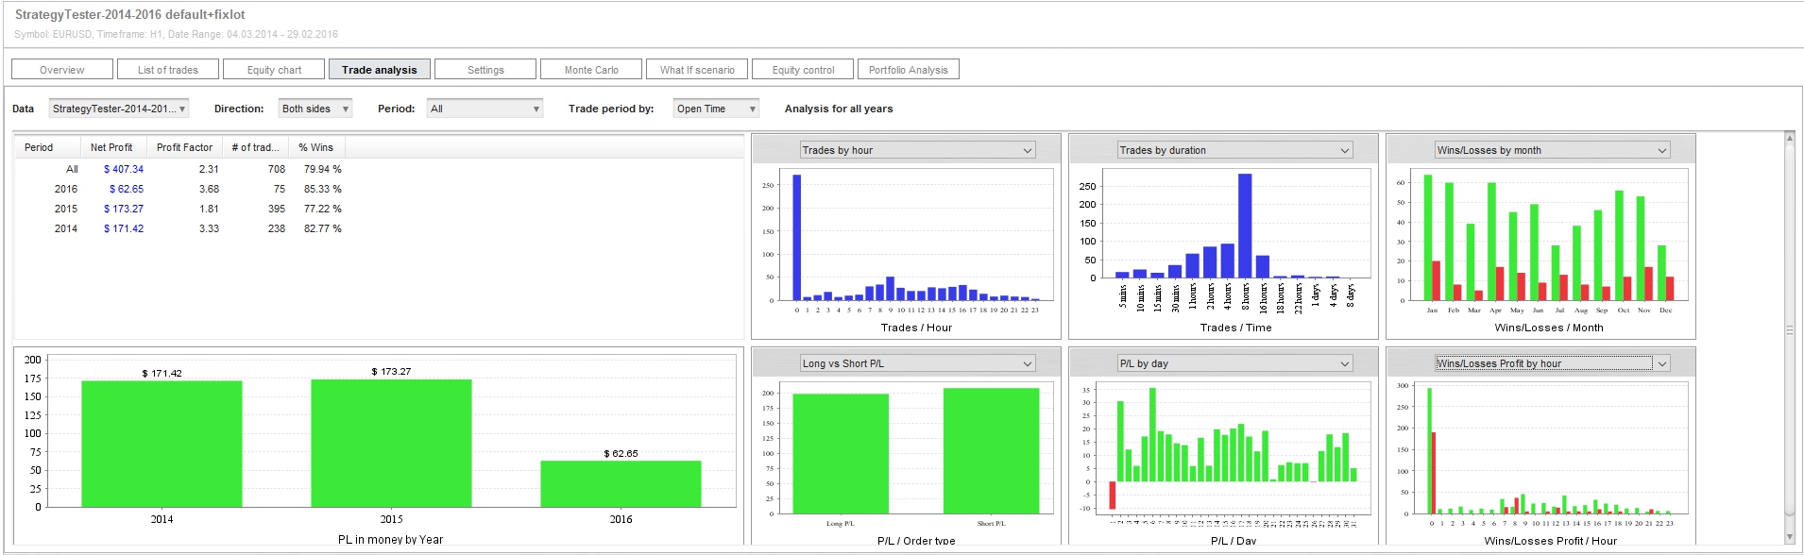1804x555 pixels.
Task: Expand the Trades by hour chart selector
Action: [x=918, y=150]
